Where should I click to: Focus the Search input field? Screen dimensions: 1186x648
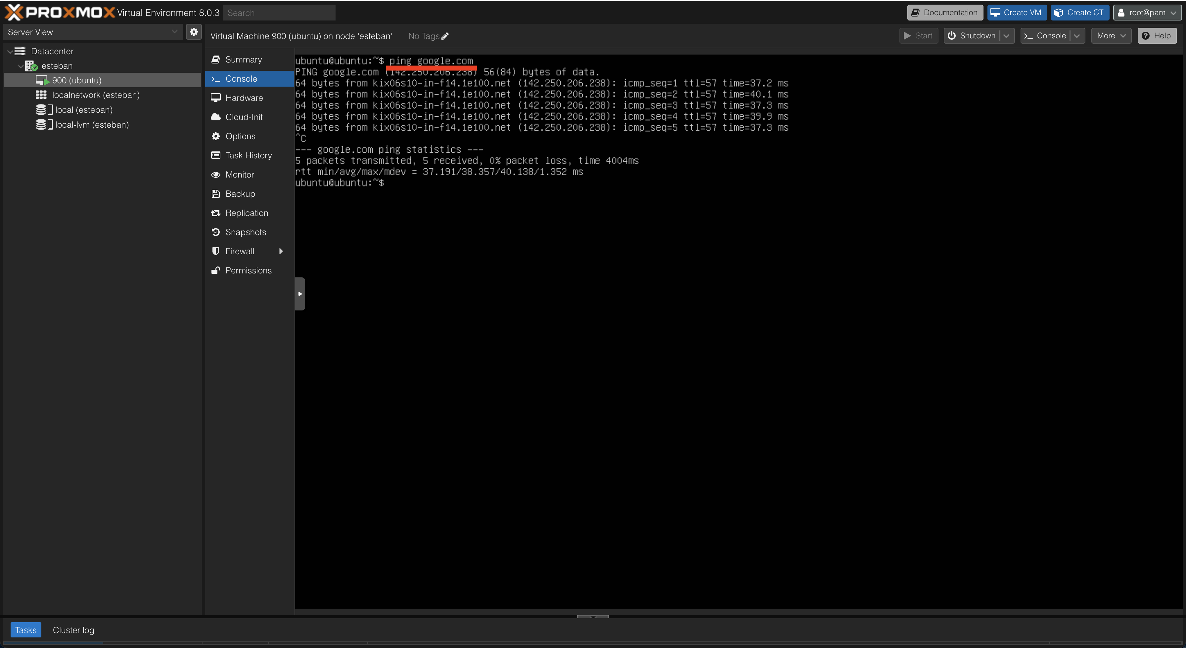279,13
